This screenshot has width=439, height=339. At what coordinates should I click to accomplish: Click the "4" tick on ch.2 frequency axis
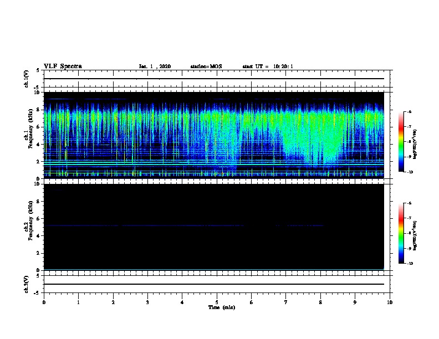[38, 236]
